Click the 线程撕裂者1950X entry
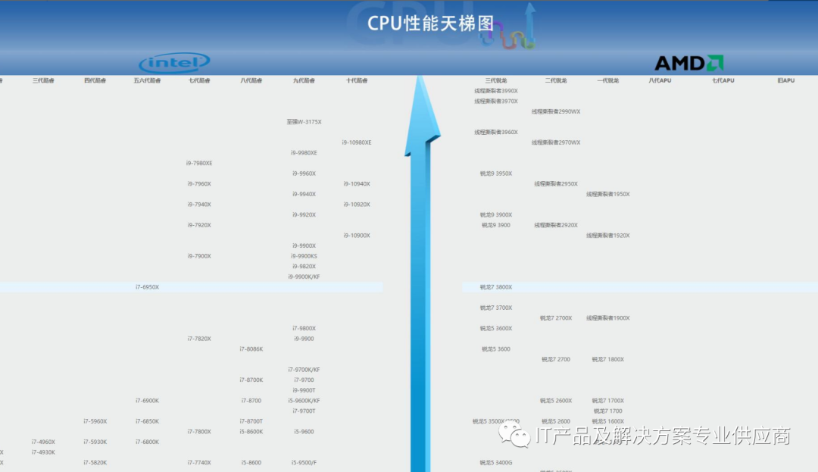Viewport: 818px width, 472px height. coord(607,194)
